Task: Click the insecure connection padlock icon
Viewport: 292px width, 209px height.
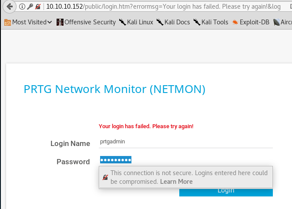Action: click(38, 7)
